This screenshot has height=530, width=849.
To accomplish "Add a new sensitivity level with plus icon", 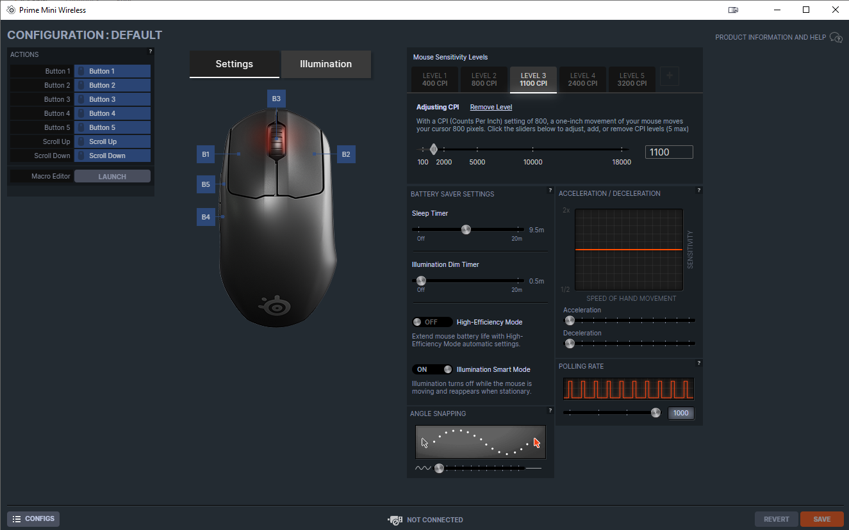I will pos(669,76).
